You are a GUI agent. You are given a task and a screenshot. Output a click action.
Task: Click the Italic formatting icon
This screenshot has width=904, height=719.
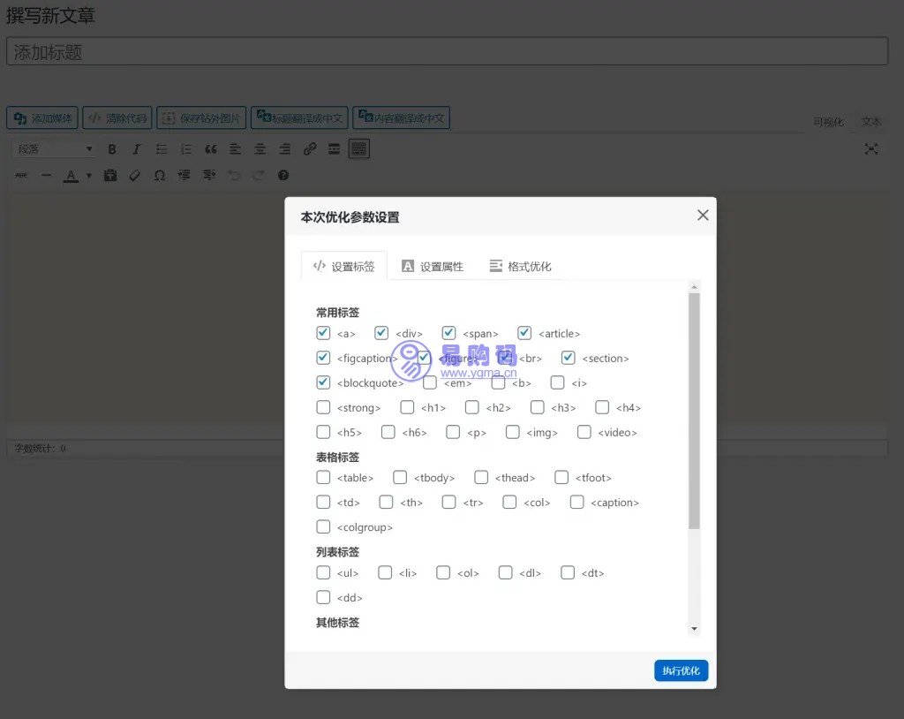[x=137, y=149]
